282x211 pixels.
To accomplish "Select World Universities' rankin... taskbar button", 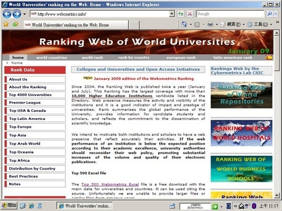I will (x=85, y=206).
